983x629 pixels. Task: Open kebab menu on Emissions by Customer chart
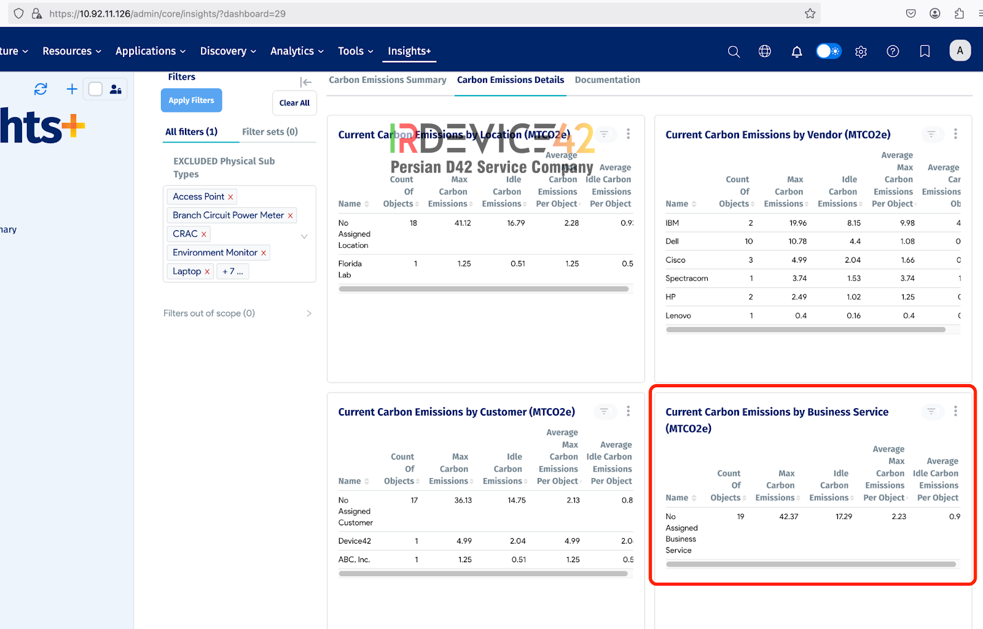628,411
